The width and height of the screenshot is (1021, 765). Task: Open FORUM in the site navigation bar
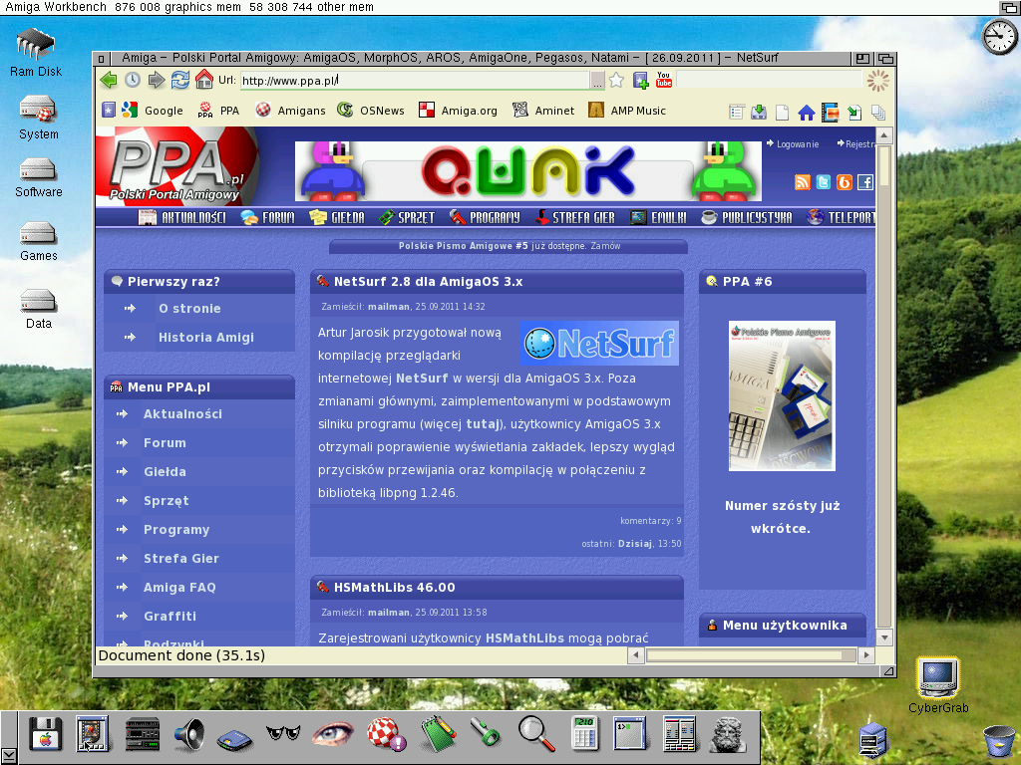[x=267, y=217]
